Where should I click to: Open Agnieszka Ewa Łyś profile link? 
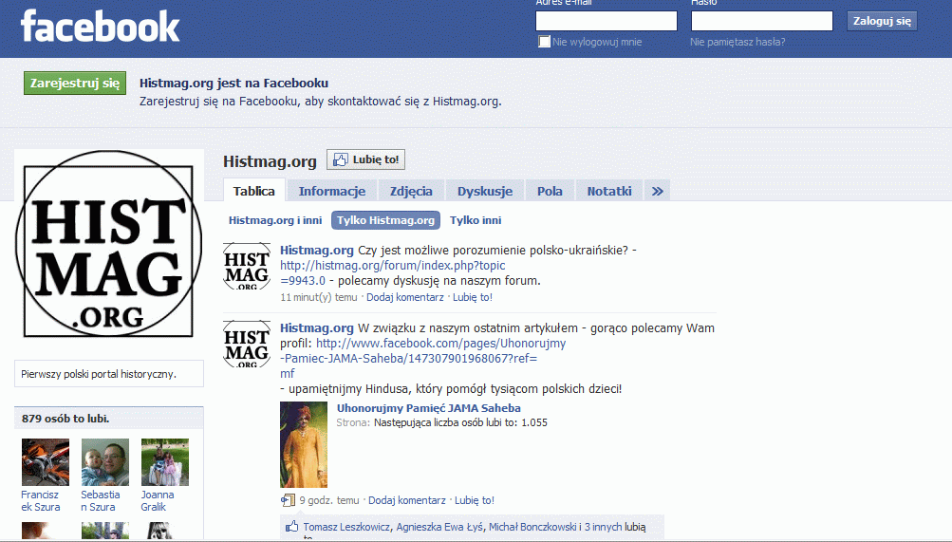439,527
